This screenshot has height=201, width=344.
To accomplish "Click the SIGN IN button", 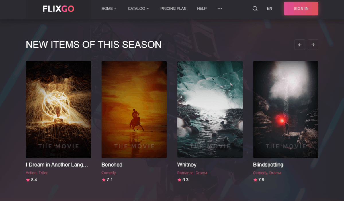I will 301,9.
